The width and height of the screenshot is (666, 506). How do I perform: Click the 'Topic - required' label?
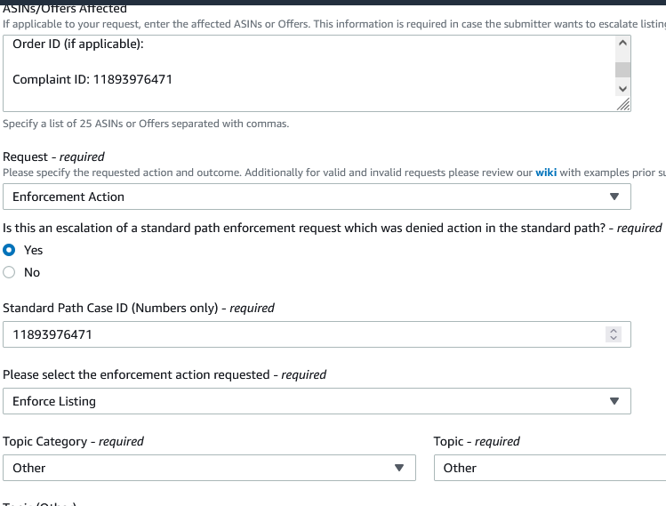477,441
